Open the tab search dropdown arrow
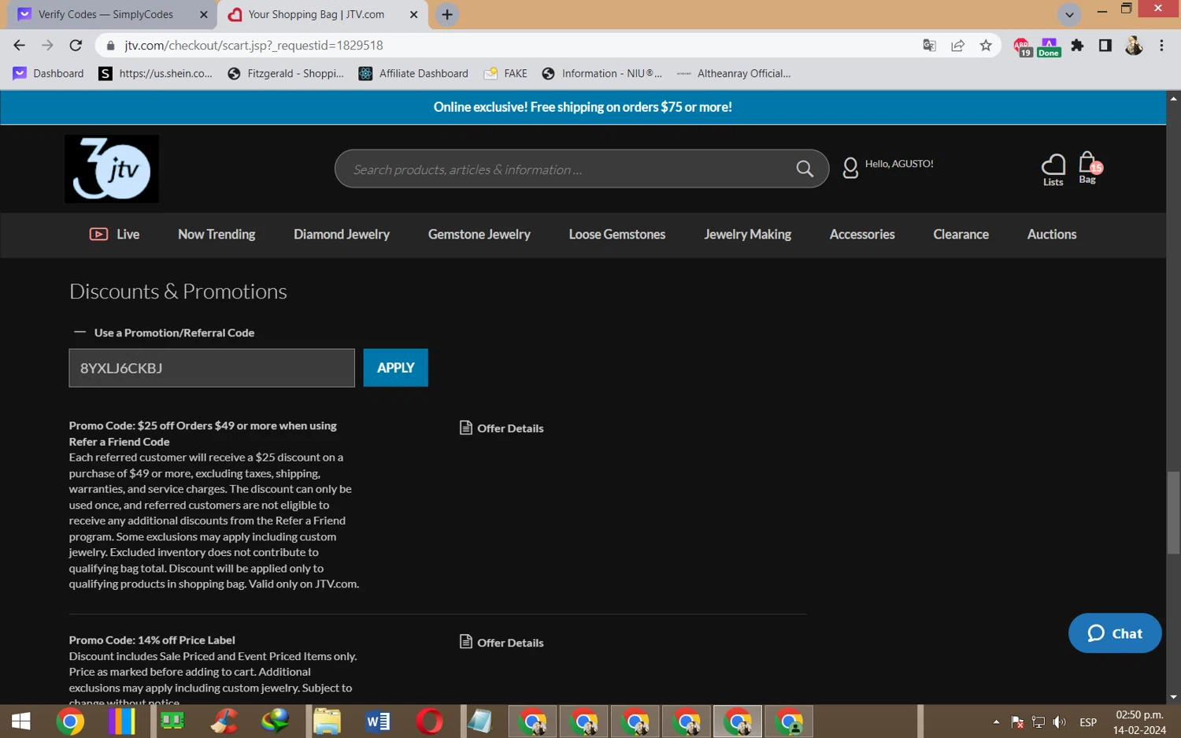This screenshot has height=738, width=1181. pos(1069,15)
